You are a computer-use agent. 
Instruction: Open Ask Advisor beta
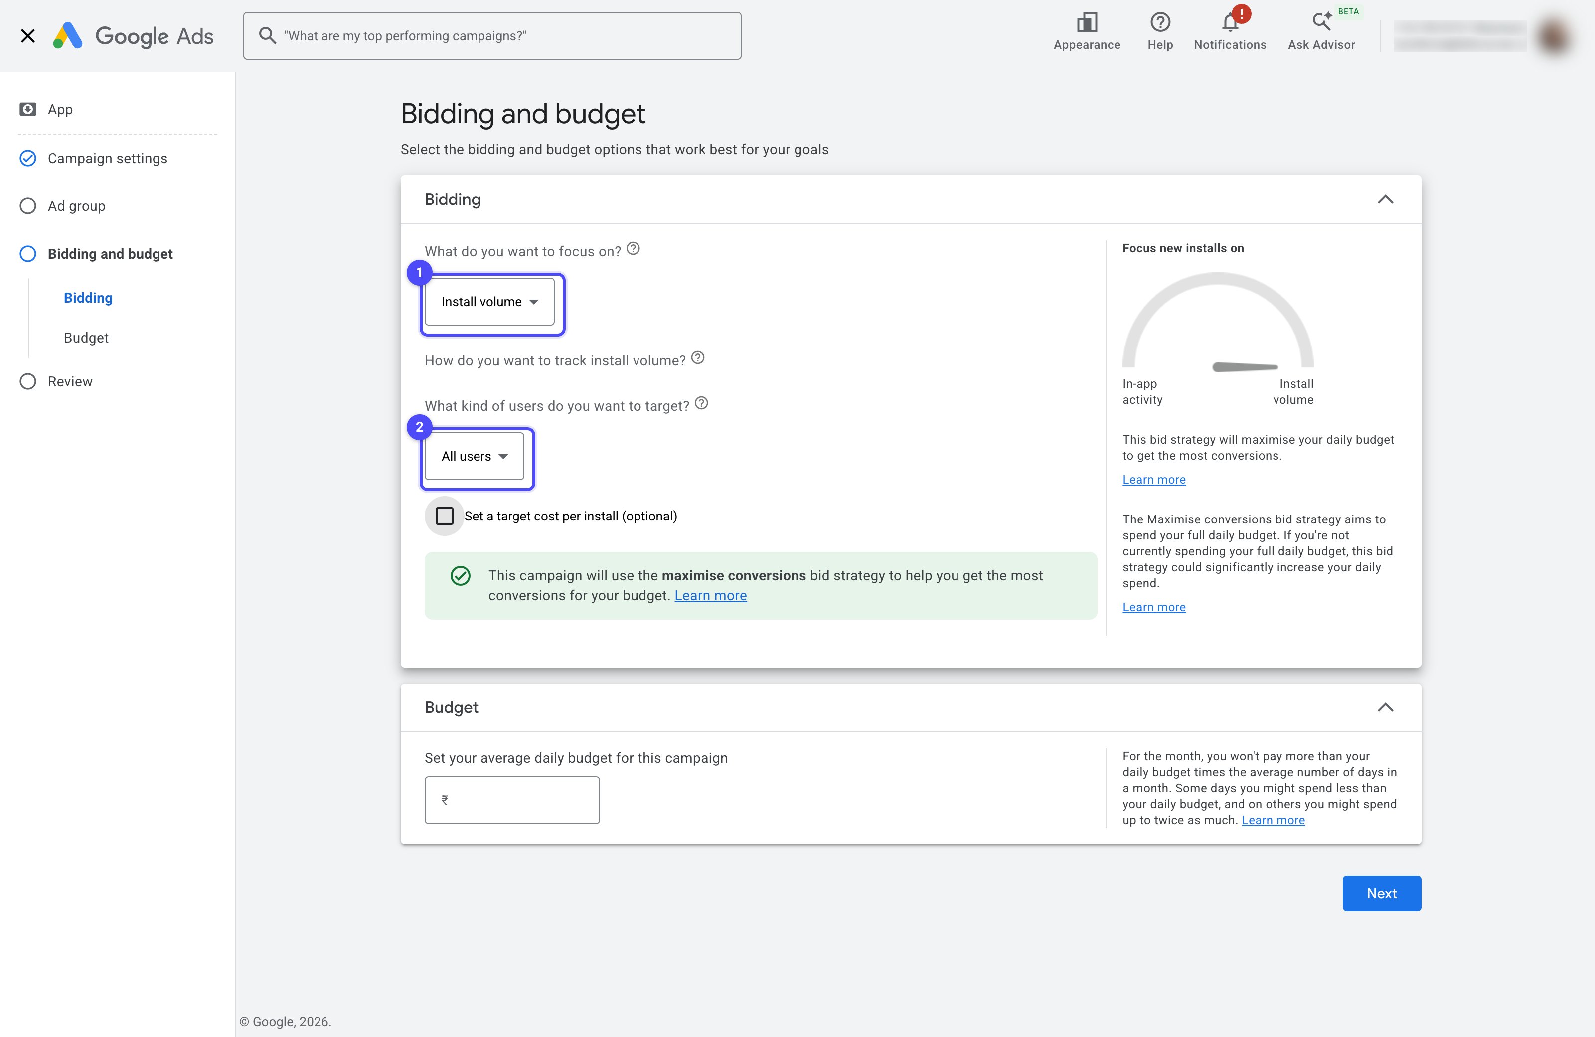(1321, 31)
